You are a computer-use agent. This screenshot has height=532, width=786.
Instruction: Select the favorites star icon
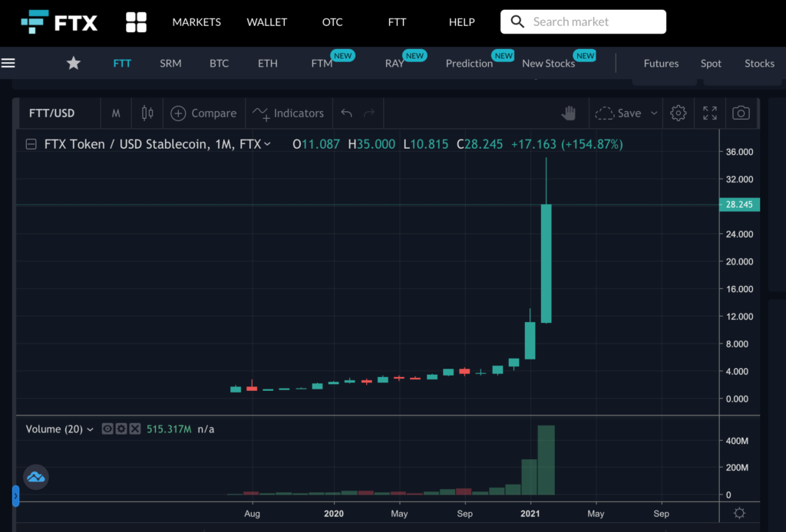74,63
